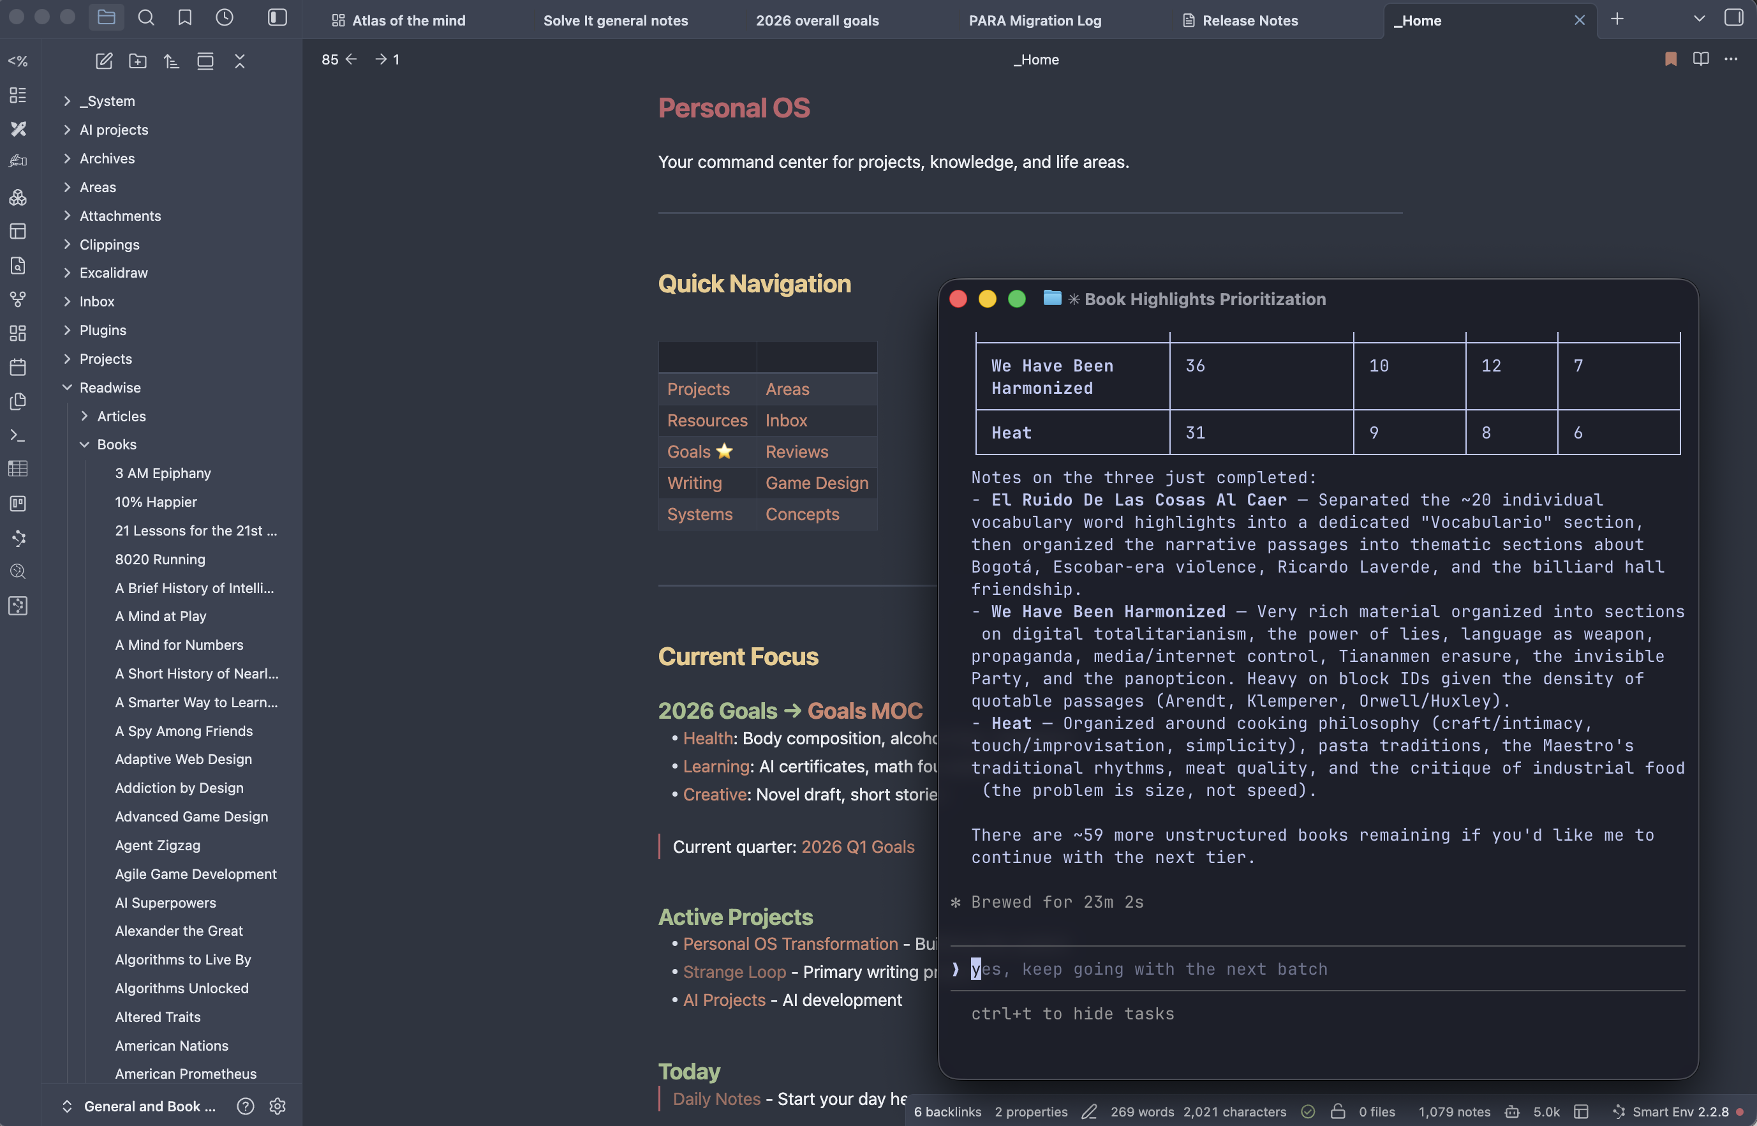
Task: Toggle the left sidebar panel
Action: 277,17
